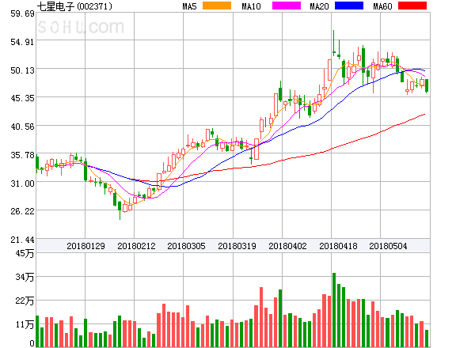Click the 20180129 date label
Image resolution: width=475 pixels, height=348 pixels.
(x=85, y=246)
